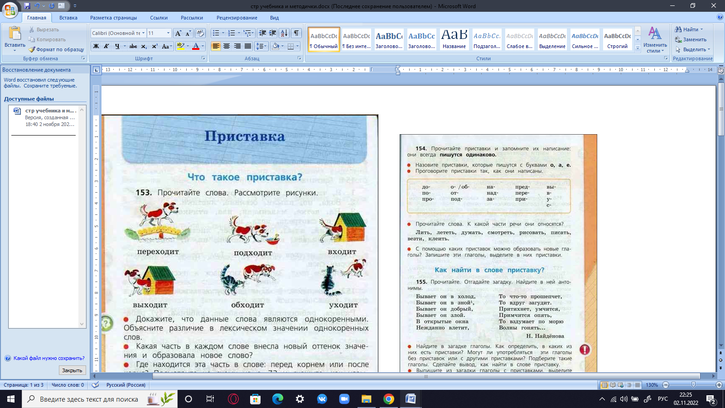Switch to Full Screen Reading view icon

tap(613, 385)
